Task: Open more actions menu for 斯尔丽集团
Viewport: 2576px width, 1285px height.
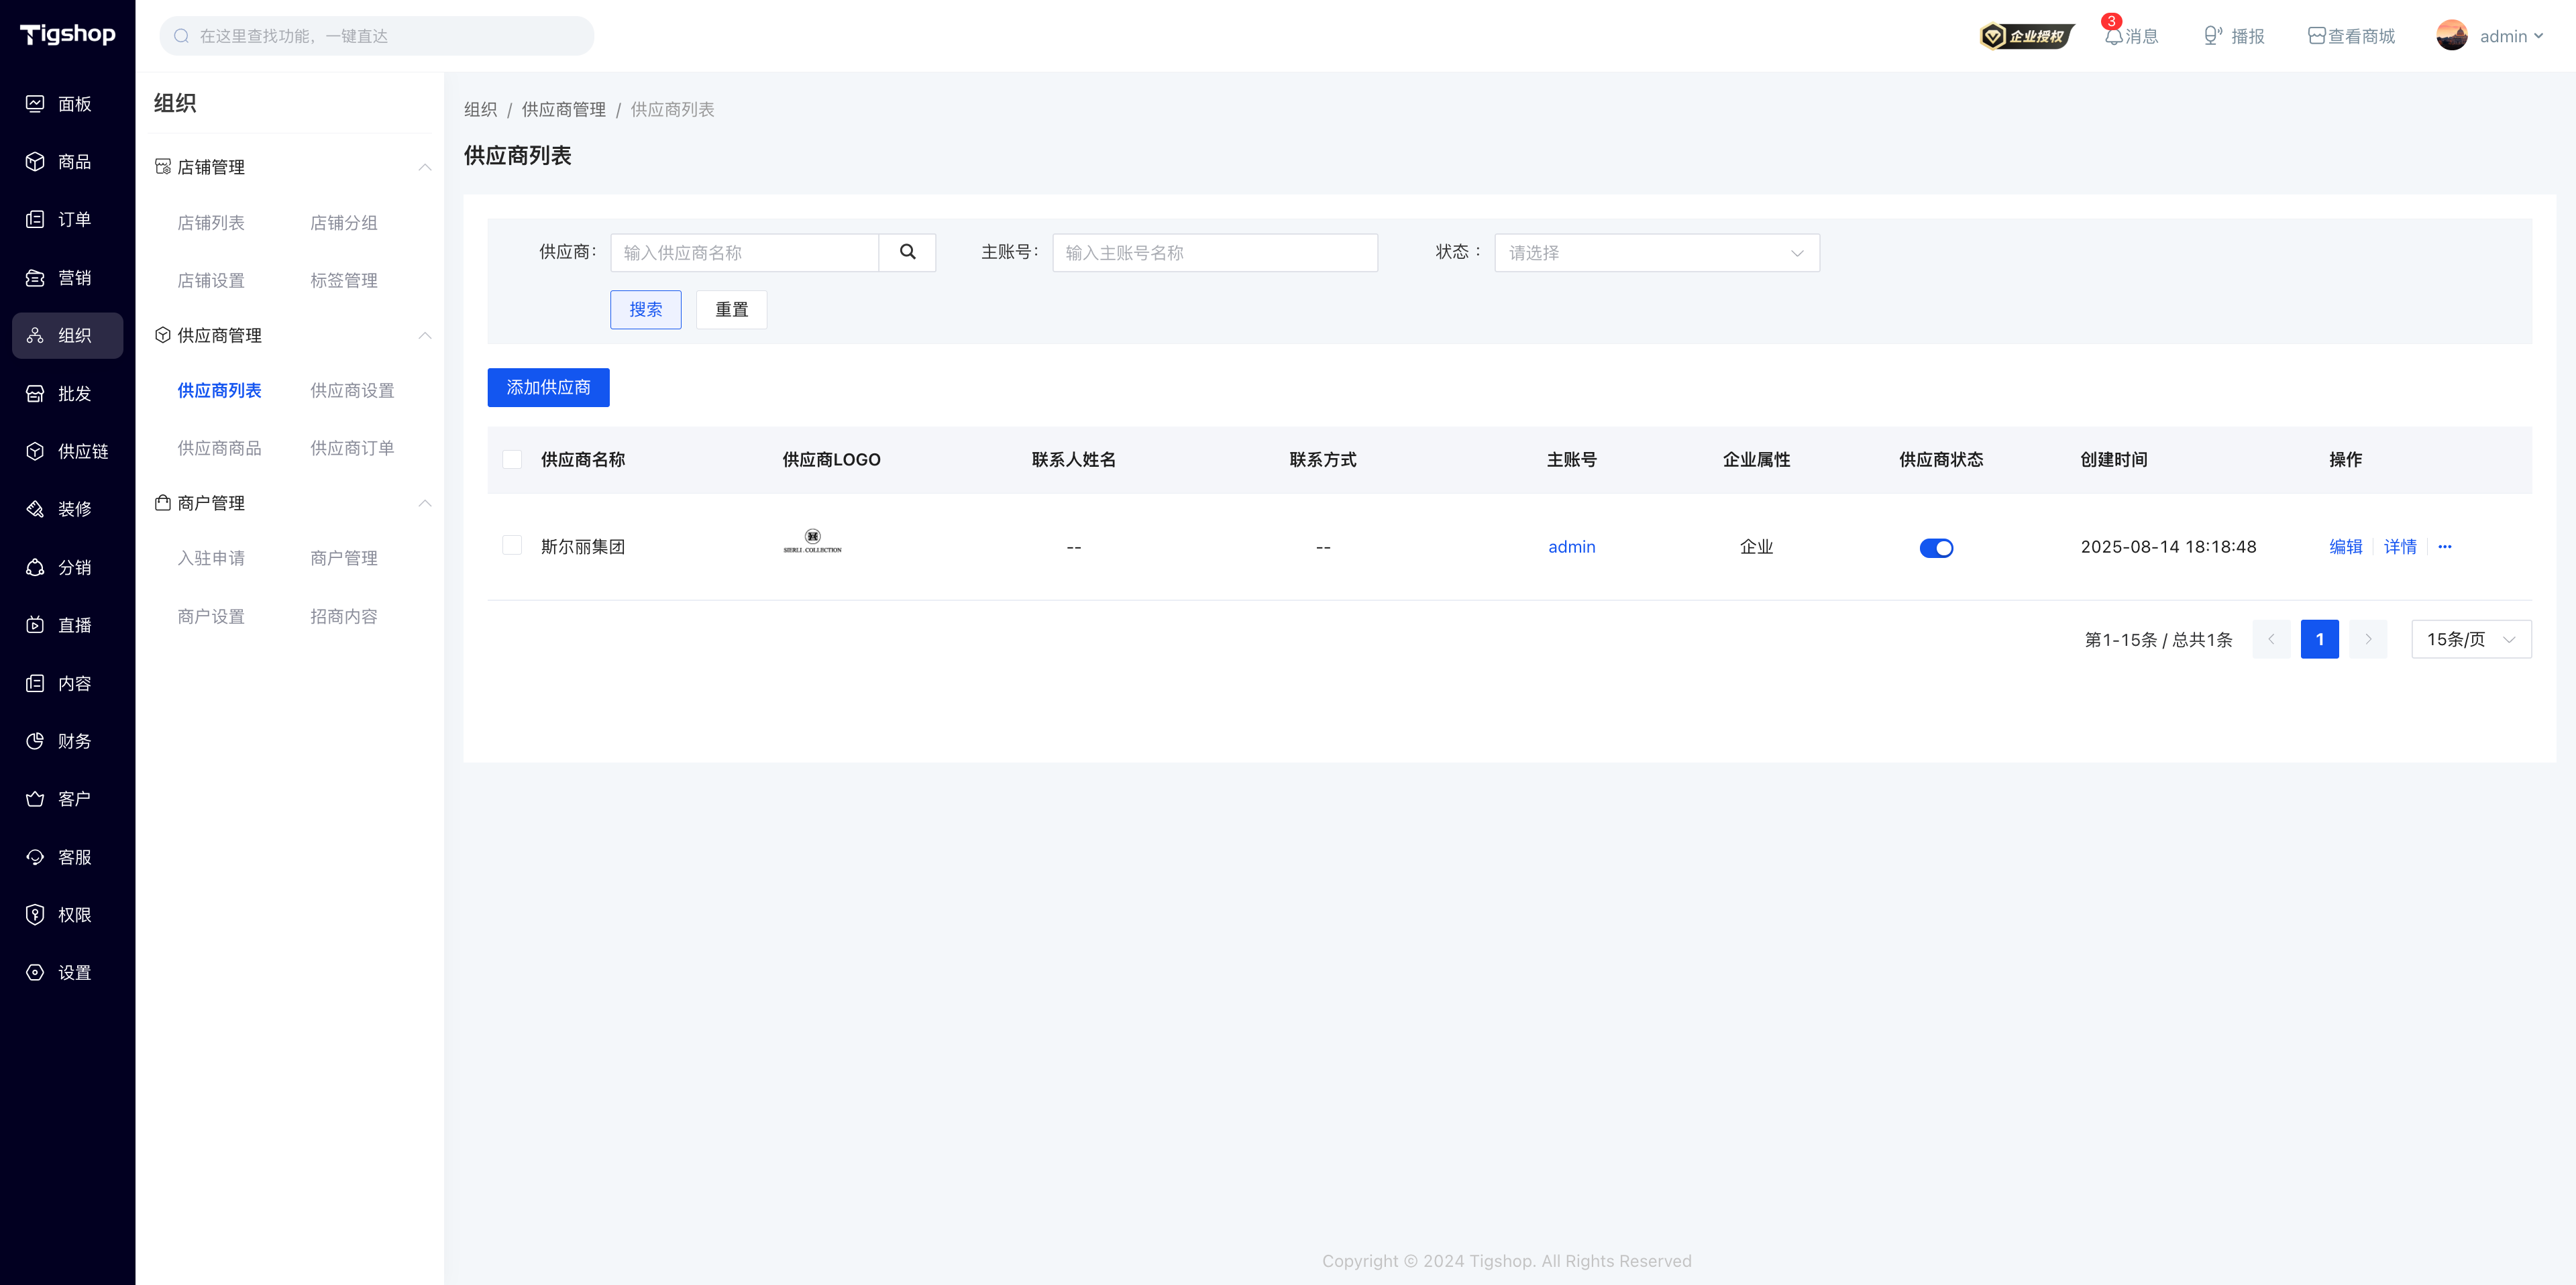Action: [2444, 547]
